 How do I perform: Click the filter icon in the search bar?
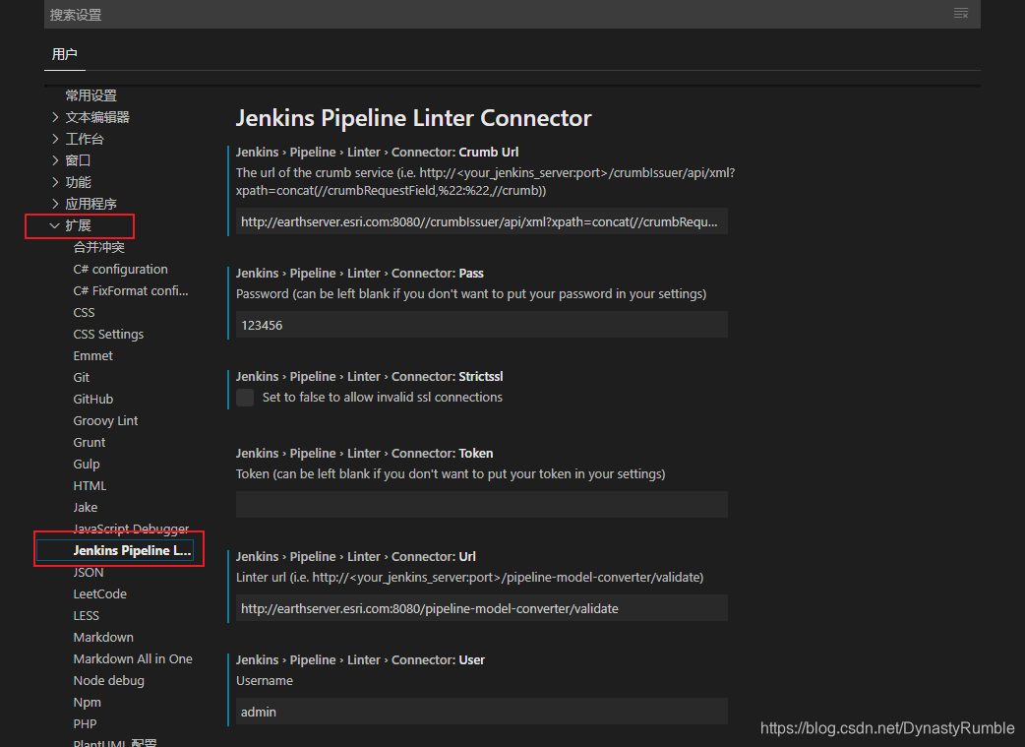pos(961,14)
